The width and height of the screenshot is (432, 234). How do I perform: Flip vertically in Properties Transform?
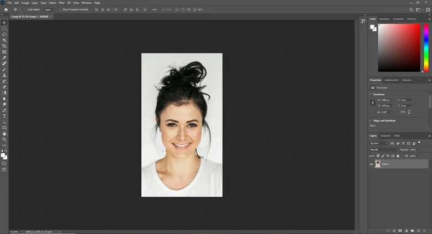[x=409, y=112]
